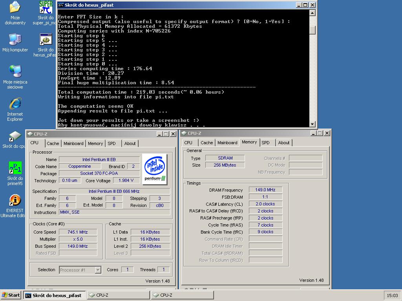Select Memory tab in right CPU-Z
The image size is (402, 301).
(x=249, y=142)
